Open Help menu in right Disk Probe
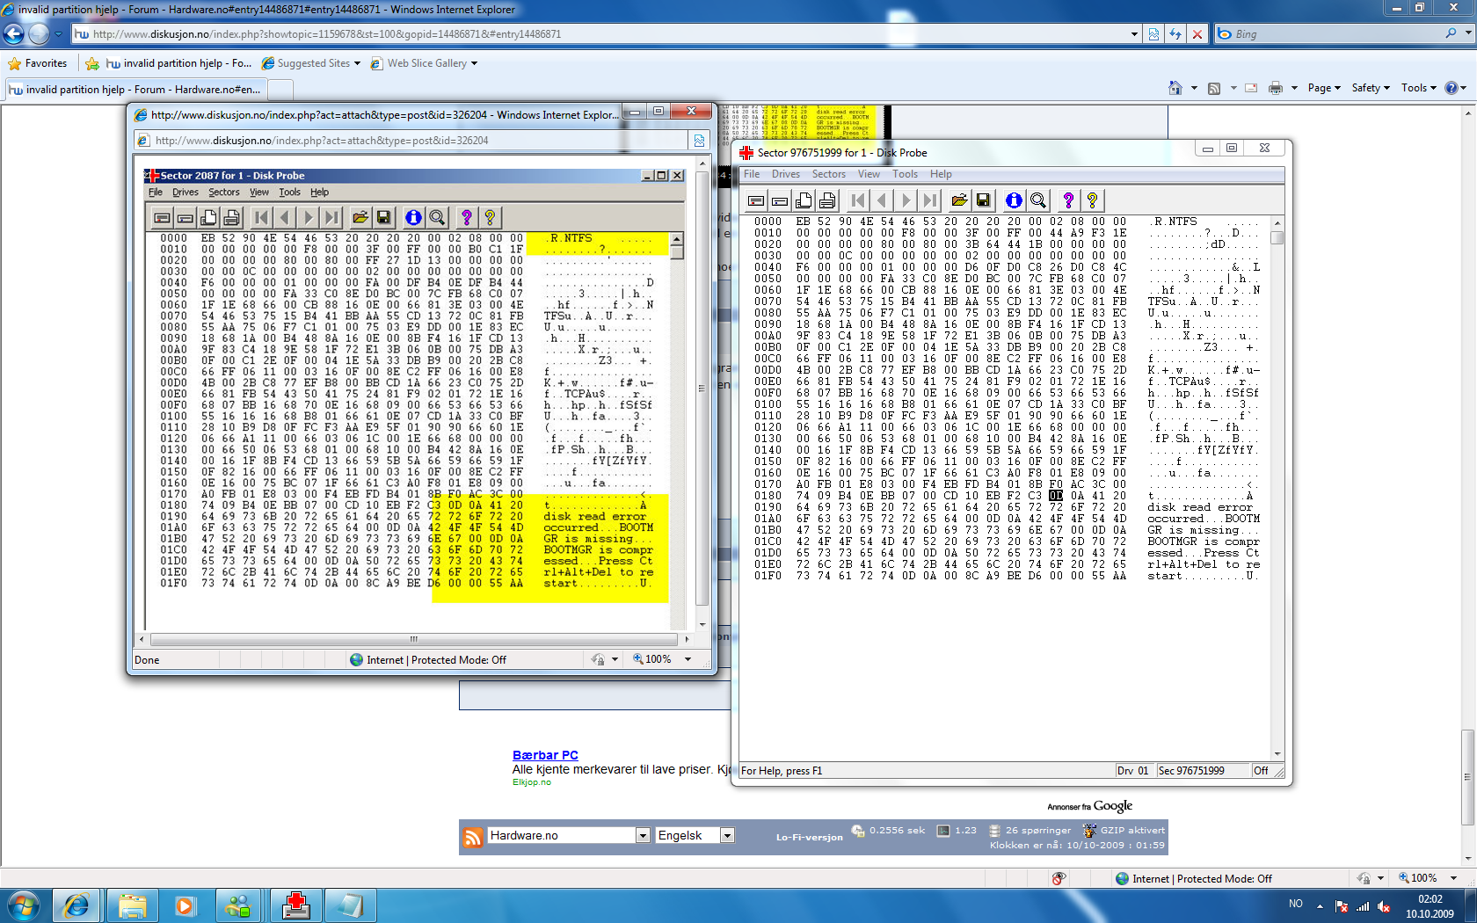 941,174
